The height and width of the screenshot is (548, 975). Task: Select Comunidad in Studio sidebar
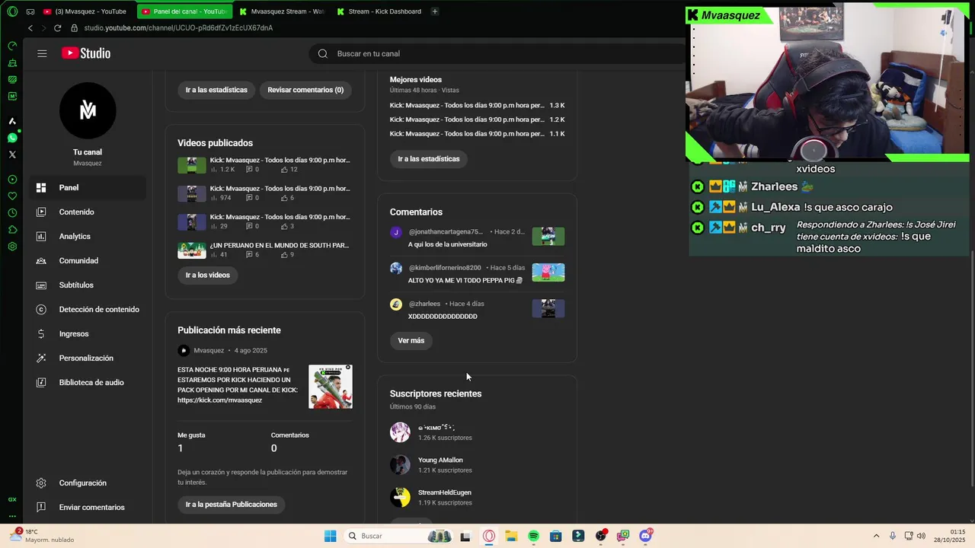88,261
